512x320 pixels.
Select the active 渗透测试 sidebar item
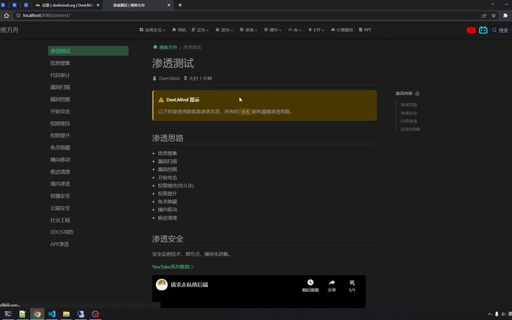pyautogui.click(x=88, y=51)
